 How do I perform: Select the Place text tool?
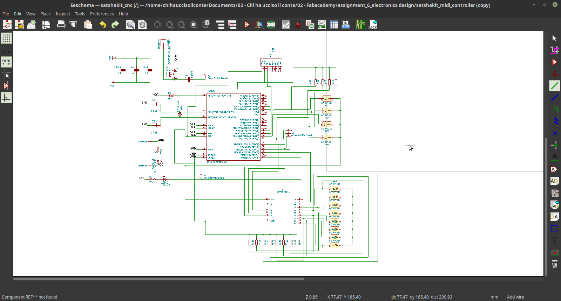click(554, 240)
